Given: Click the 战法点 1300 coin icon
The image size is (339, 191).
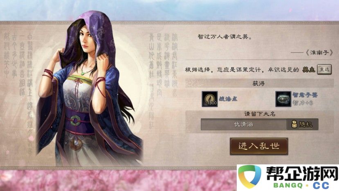Looking at the screenshot, I should pos(209,99).
